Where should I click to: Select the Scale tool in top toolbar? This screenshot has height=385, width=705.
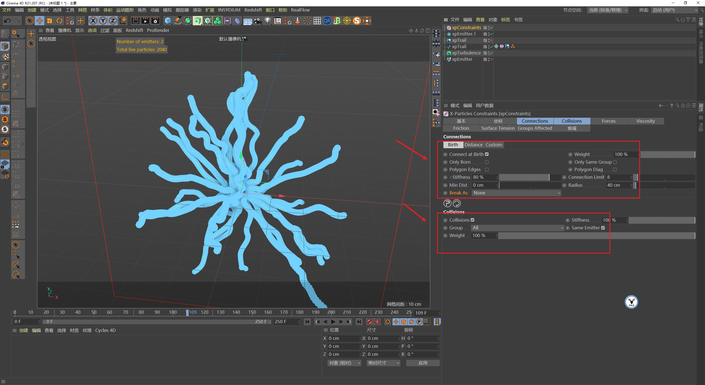tap(50, 21)
